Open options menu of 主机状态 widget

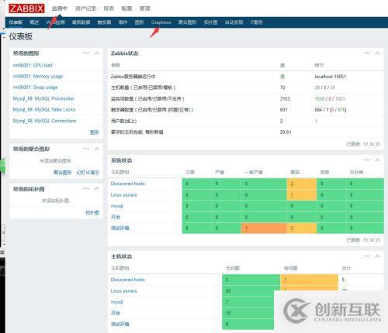(x=367, y=256)
